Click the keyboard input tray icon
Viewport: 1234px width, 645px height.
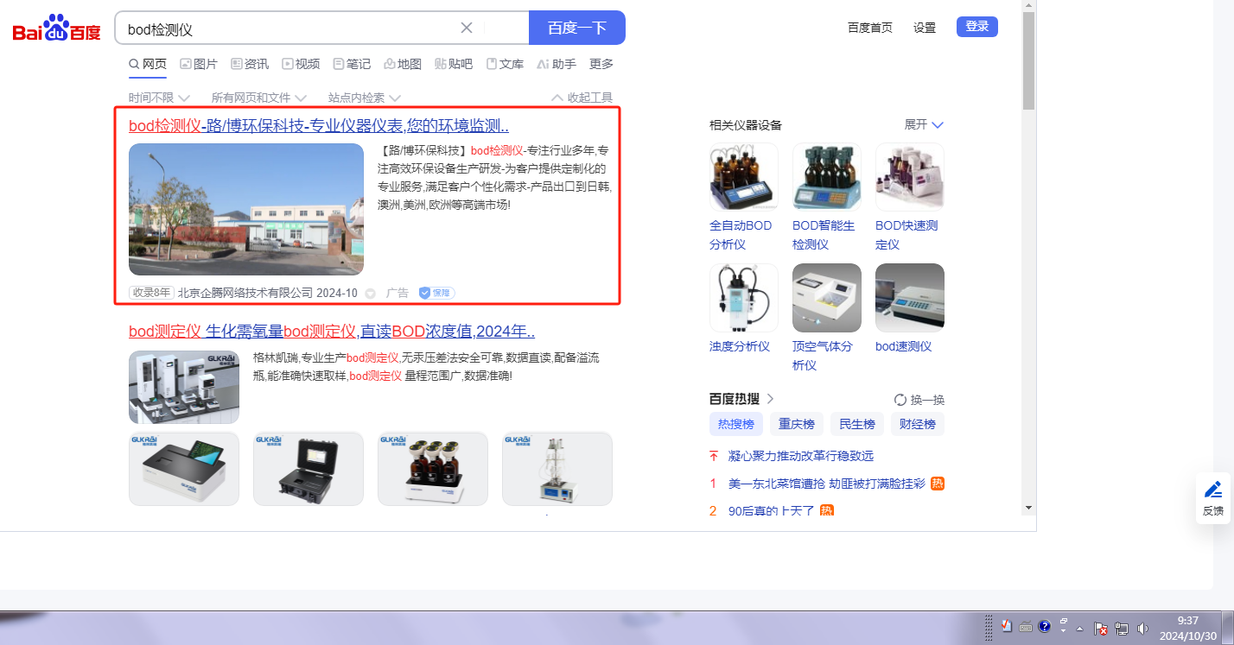click(x=1026, y=626)
